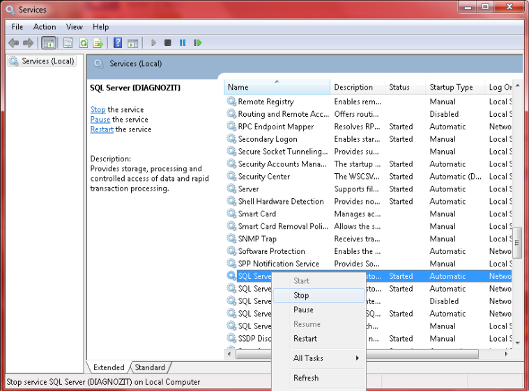Choose Refresh in the context menu
Screen dimensions: 529x391
[x=319, y=378]
